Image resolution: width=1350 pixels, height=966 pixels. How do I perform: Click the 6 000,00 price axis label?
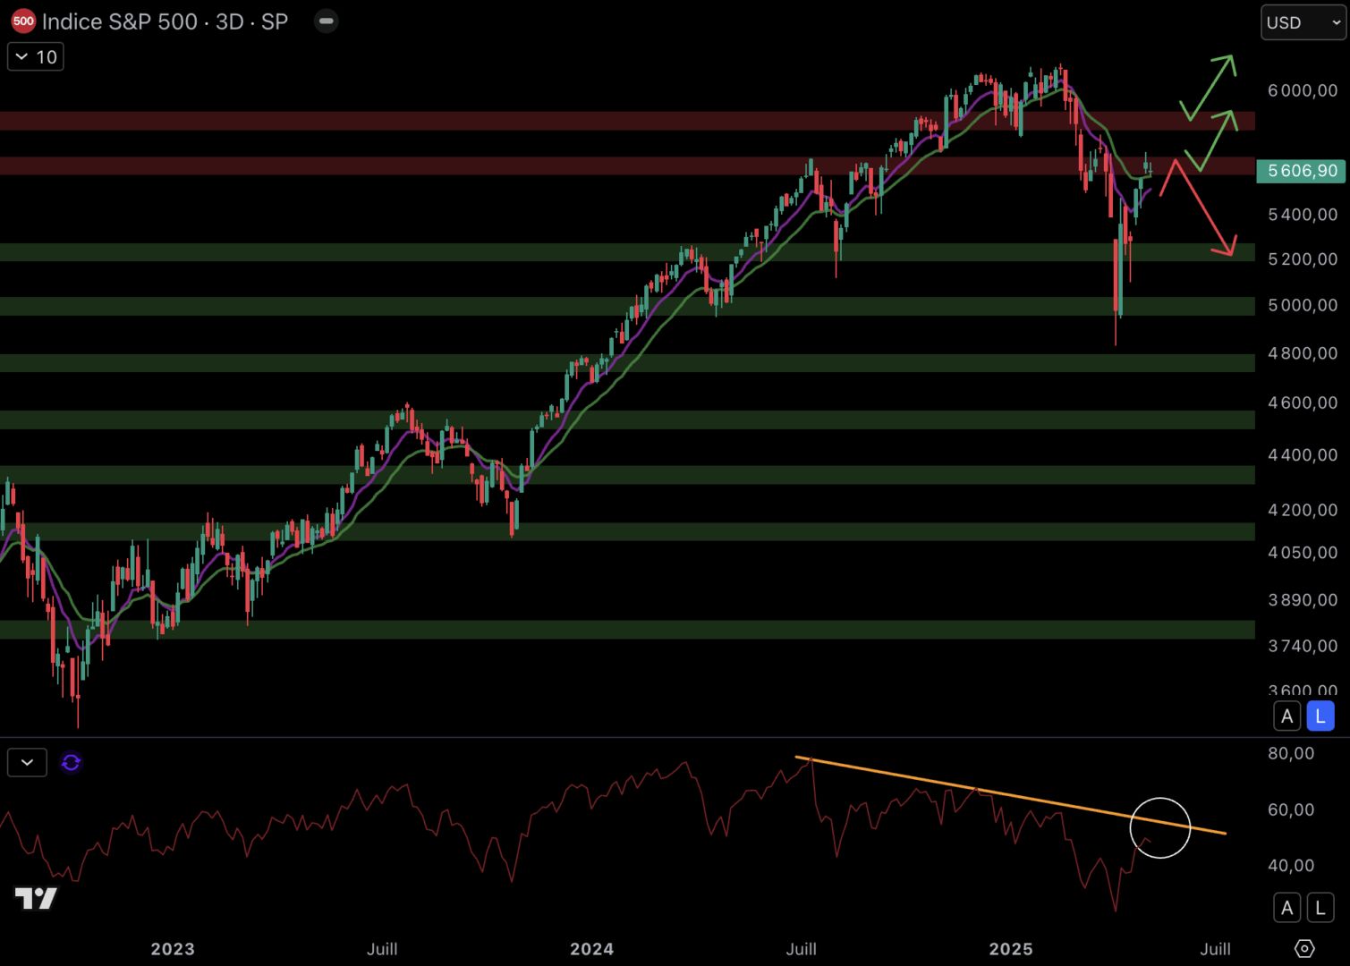pos(1303,90)
